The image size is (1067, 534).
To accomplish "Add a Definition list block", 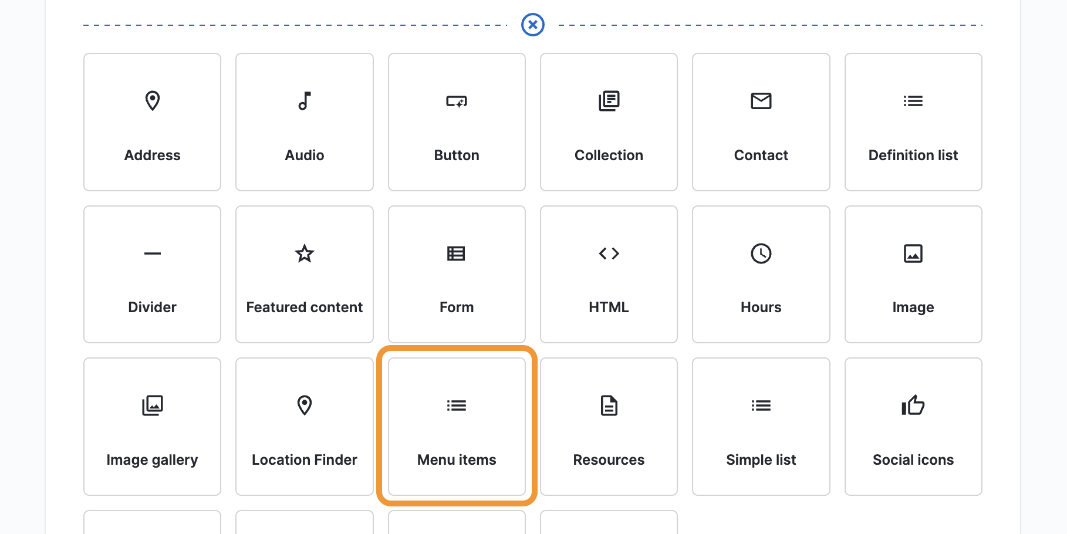I will coord(913,122).
